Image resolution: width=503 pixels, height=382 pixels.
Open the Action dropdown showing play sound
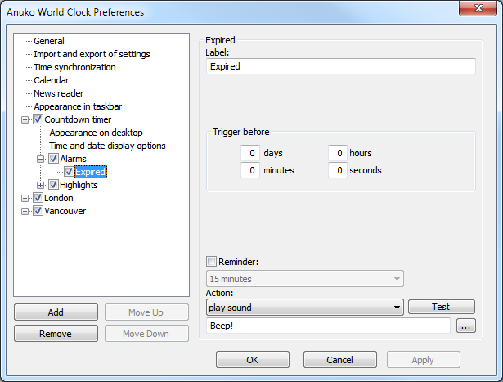tap(304, 308)
